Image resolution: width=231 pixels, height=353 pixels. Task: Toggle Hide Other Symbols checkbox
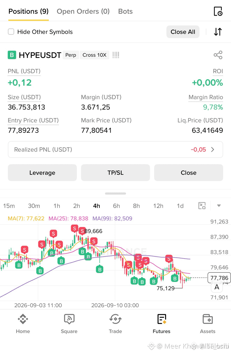click(11, 32)
